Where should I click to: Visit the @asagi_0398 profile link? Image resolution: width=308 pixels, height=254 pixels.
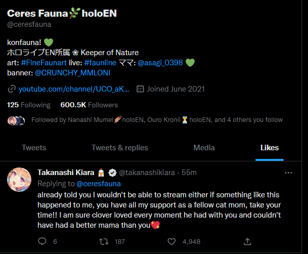click(159, 63)
